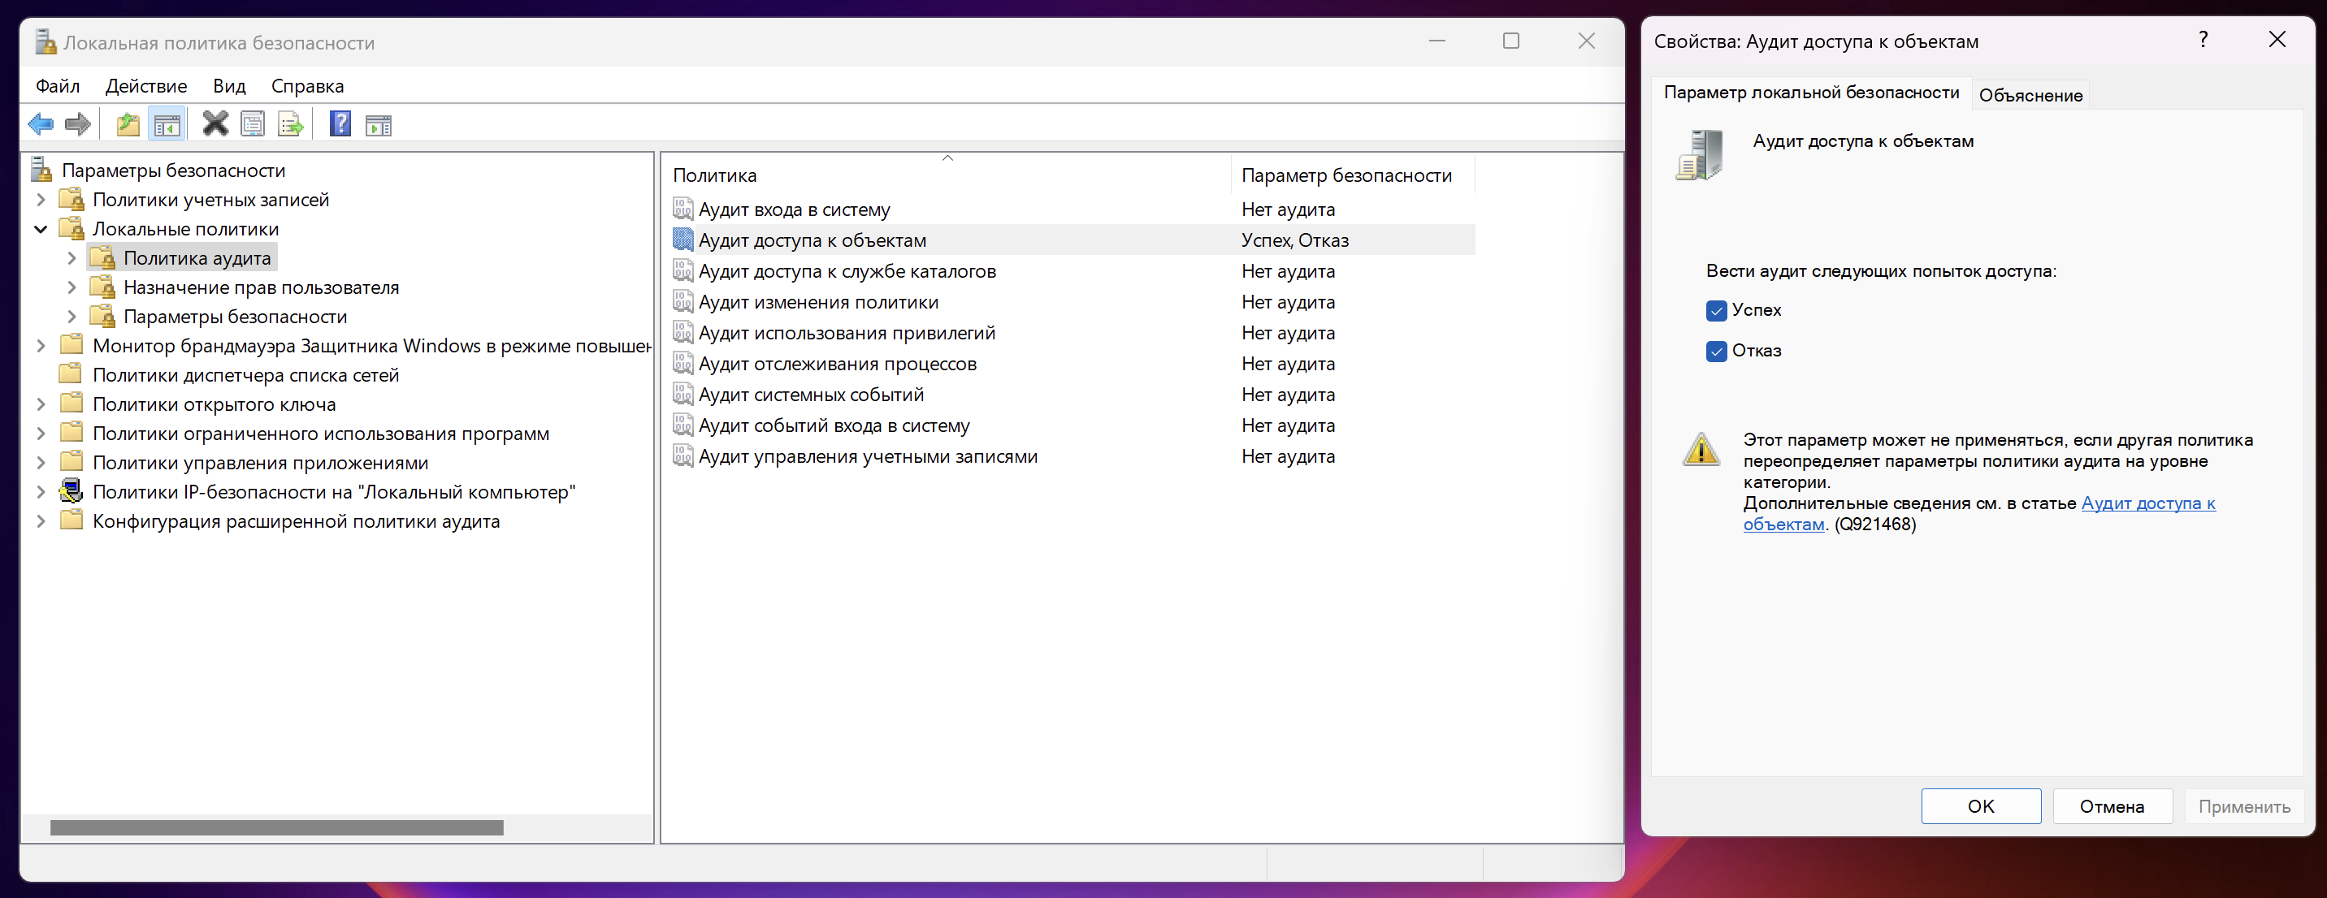Click the Отмена button
This screenshot has width=2327, height=898.
click(2111, 806)
